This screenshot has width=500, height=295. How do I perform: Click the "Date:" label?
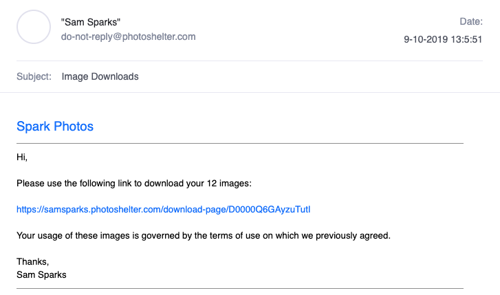[471, 21]
